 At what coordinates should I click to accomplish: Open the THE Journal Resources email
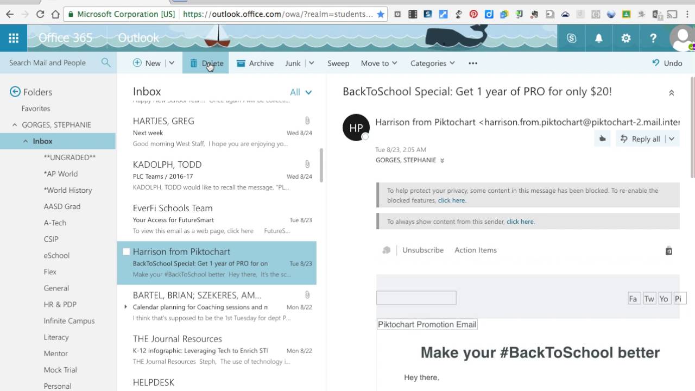(x=217, y=350)
